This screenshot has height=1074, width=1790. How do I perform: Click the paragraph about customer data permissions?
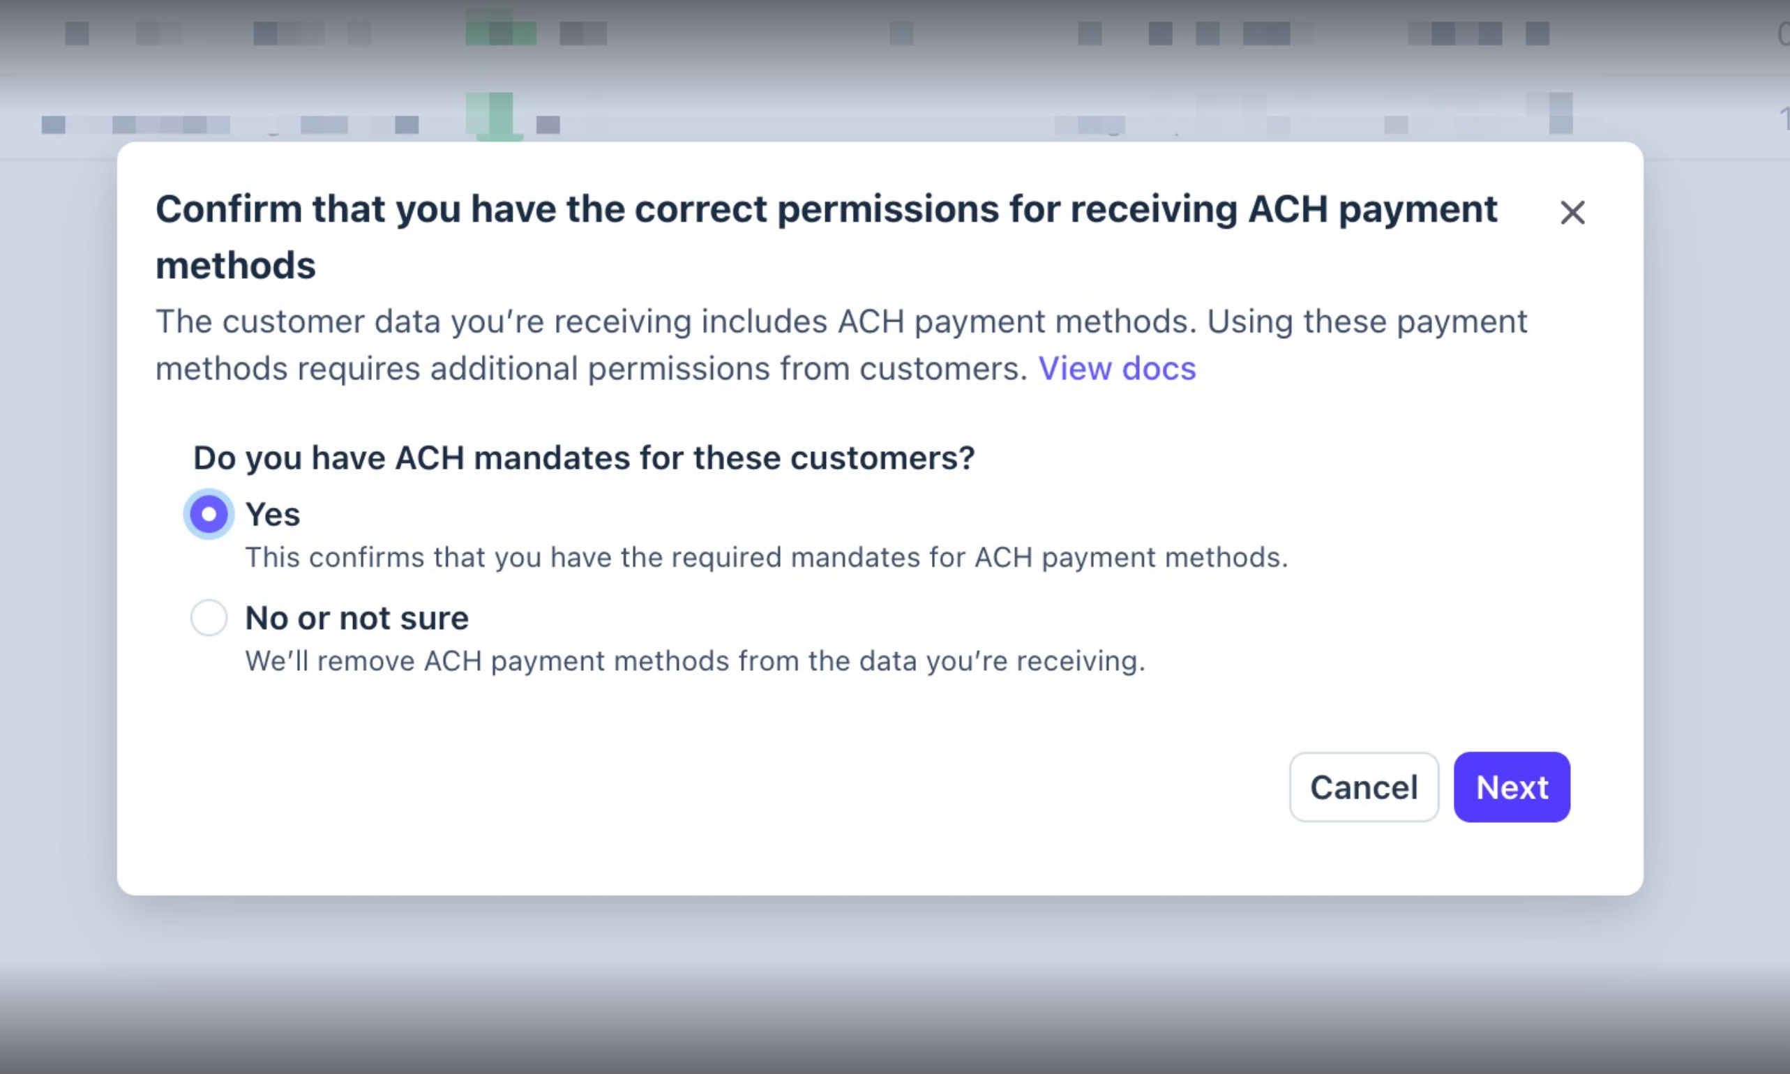point(841,345)
